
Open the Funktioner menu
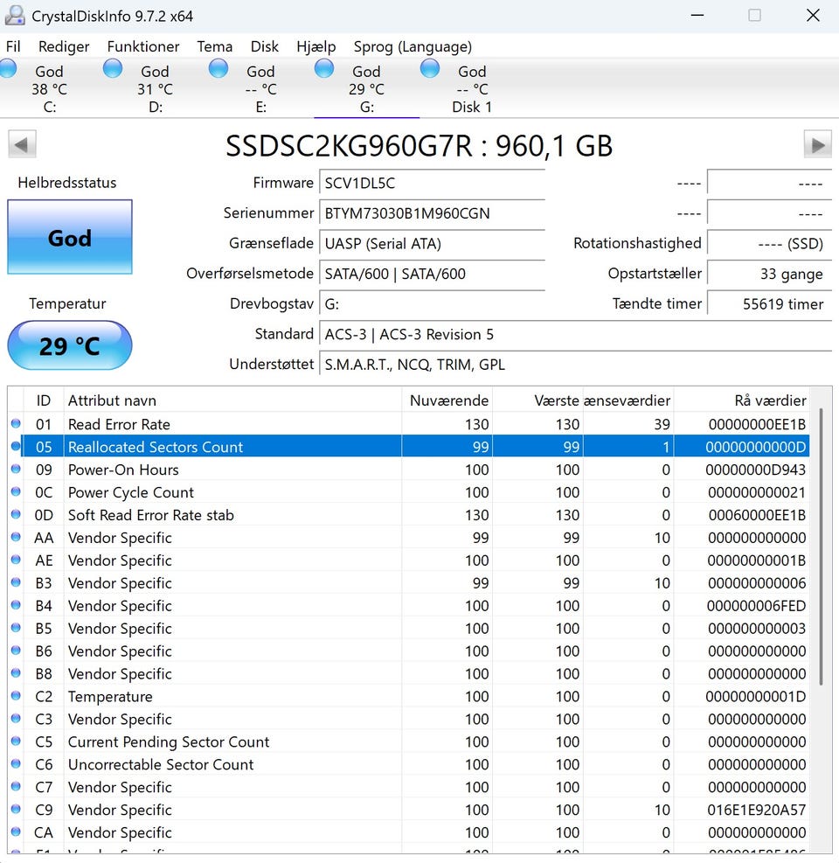coord(143,47)
